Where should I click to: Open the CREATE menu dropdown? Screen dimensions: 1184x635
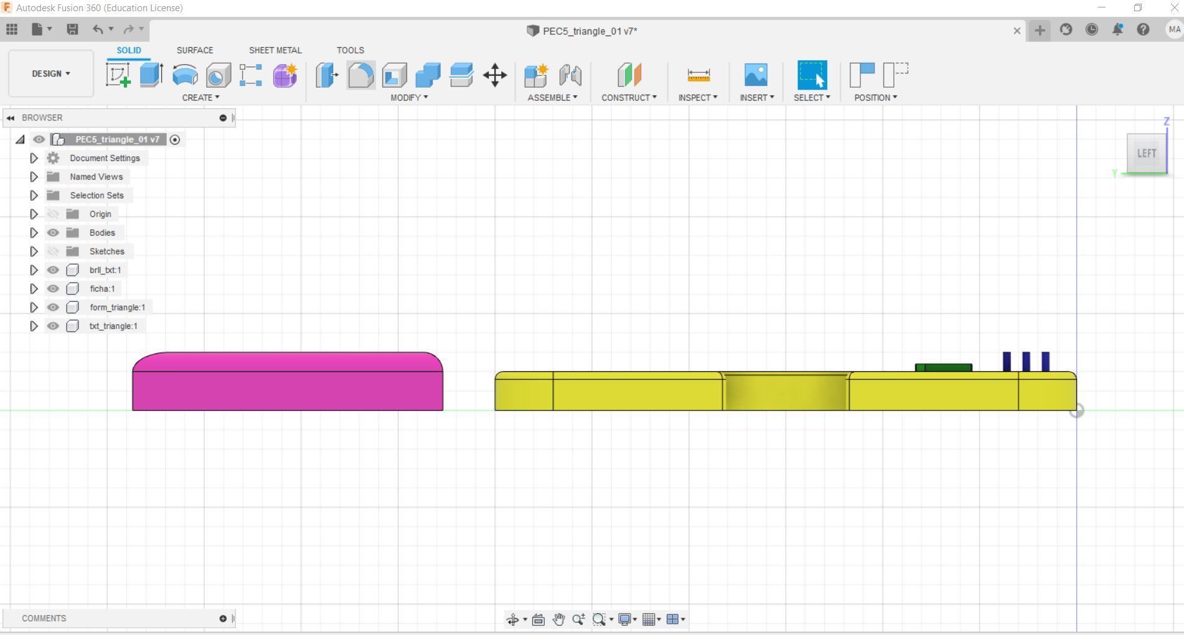pyautogui.click(x=200, y=98)
